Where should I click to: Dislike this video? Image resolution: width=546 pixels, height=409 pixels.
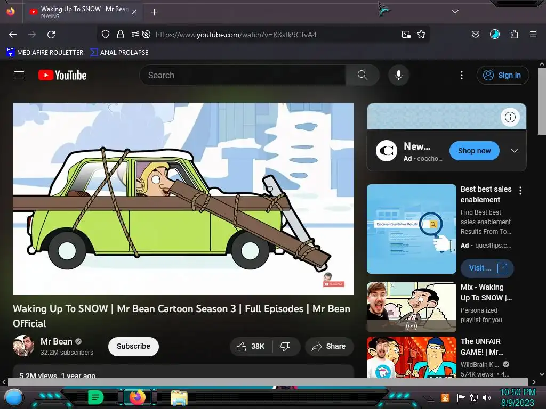pos(285,346)
